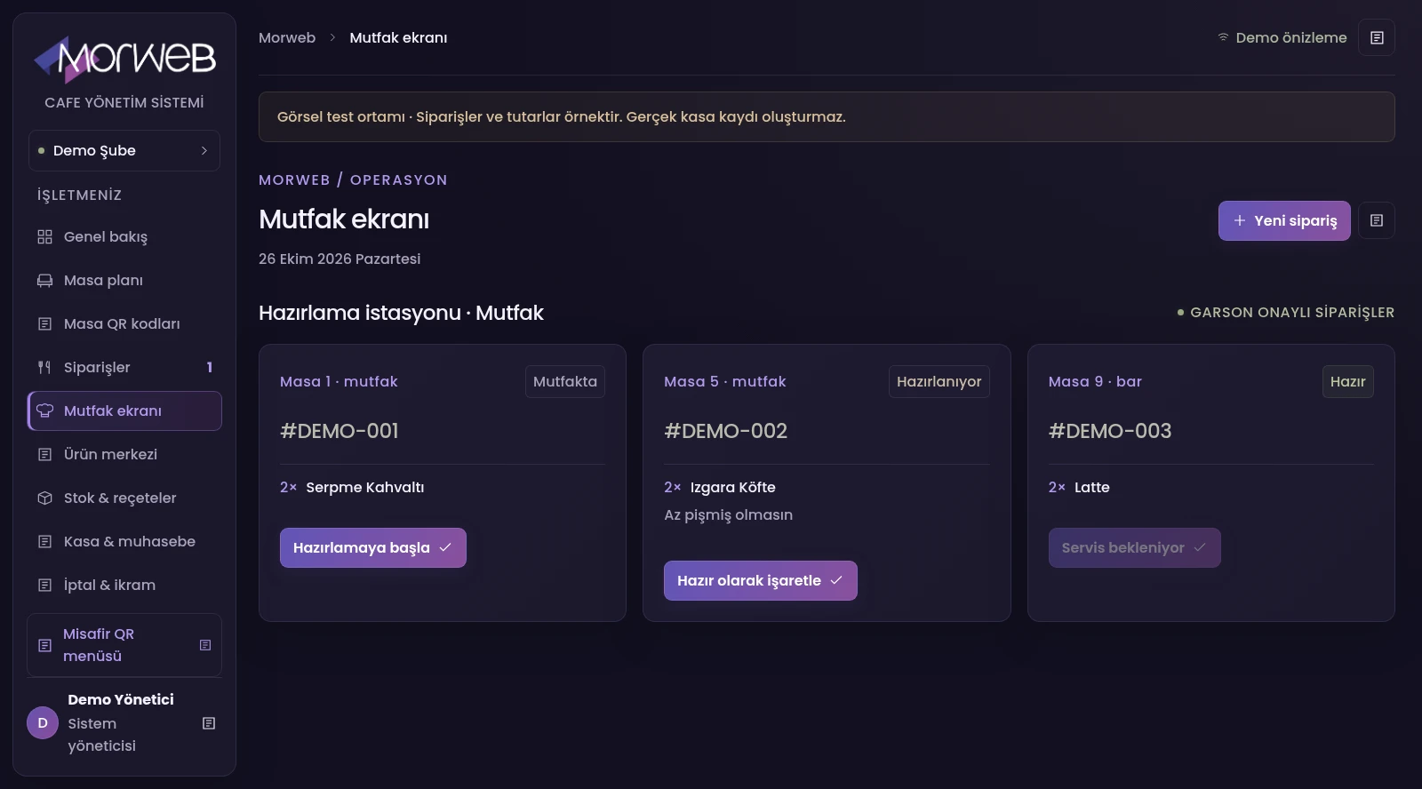Click the Morweb logo in sidebar
This screenshot has width=1422, height=789.
(124, 59)
